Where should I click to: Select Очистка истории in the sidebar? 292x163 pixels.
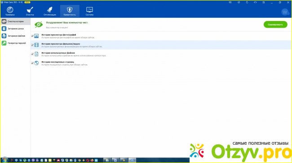[x=15, y=21]
